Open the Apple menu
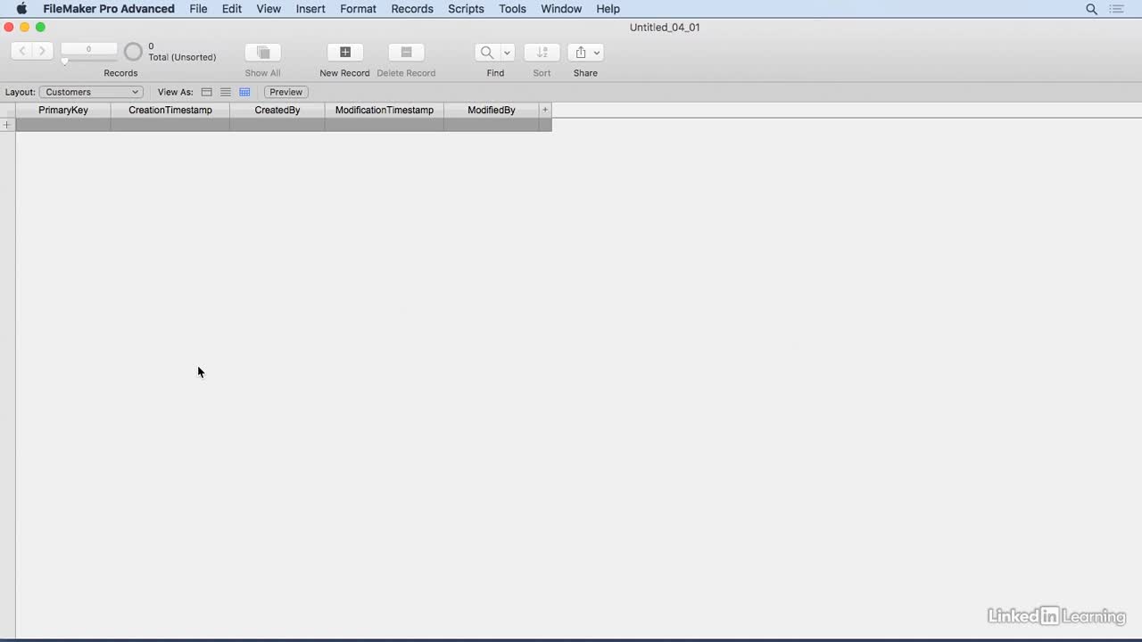Viewport: 1142px width, 642px height. coord(21,9)
